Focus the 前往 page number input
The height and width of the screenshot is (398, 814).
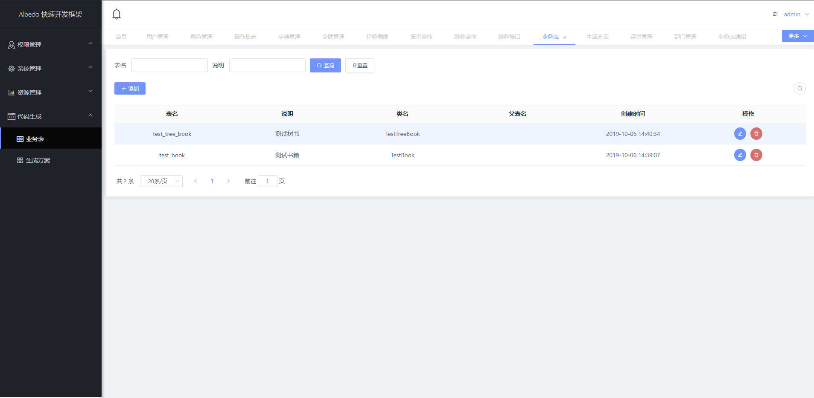tap(268, 181)
